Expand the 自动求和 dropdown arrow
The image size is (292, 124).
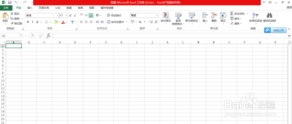247,14
